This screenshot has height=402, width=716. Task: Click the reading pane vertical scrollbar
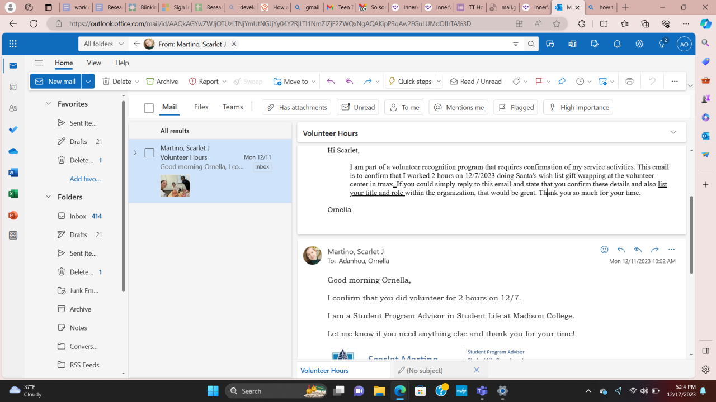click(691, 234)
